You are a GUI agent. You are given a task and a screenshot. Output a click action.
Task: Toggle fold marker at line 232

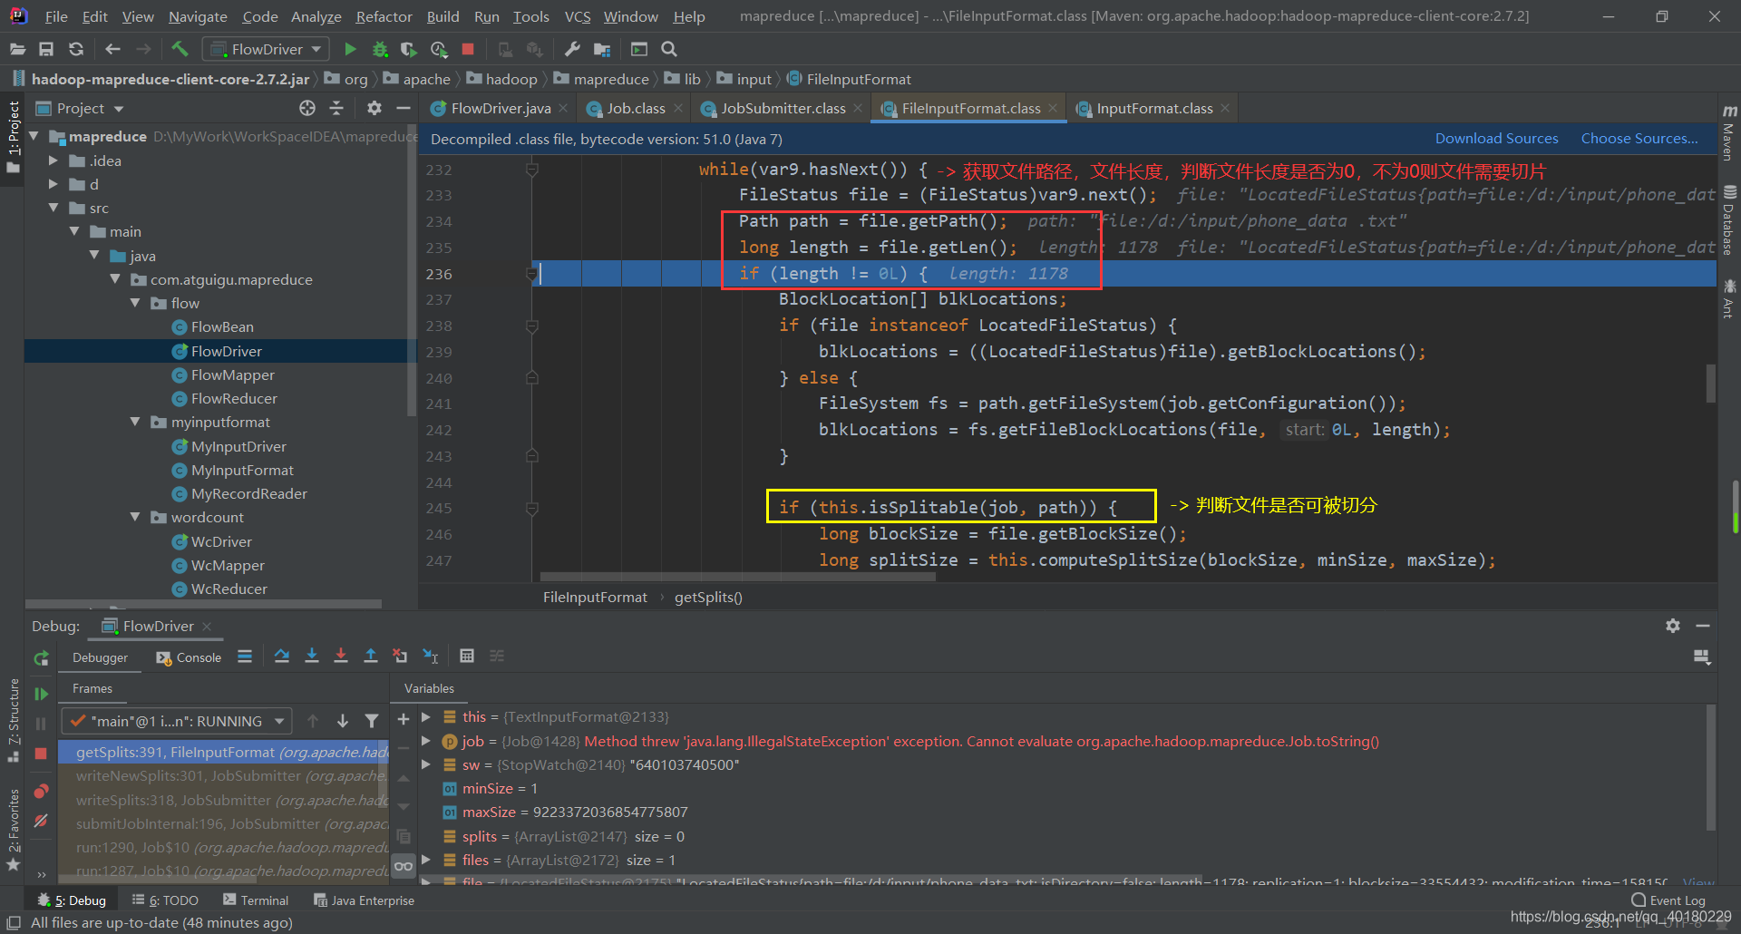(x=532, y=170)
